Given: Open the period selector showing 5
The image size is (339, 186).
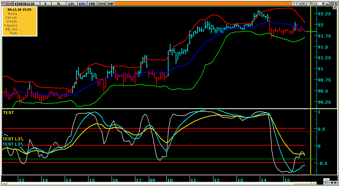Looking at the screenshot, I should [45, 3].
